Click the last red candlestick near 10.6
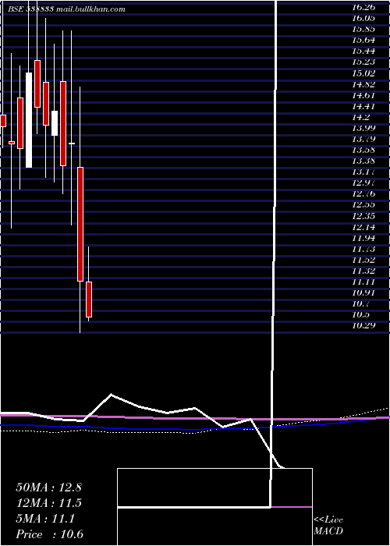 tap(89, 300)
